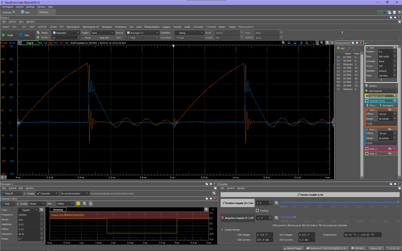
Task: Click the Wavegen channel lock icon
Action: (x=90, y=204)
